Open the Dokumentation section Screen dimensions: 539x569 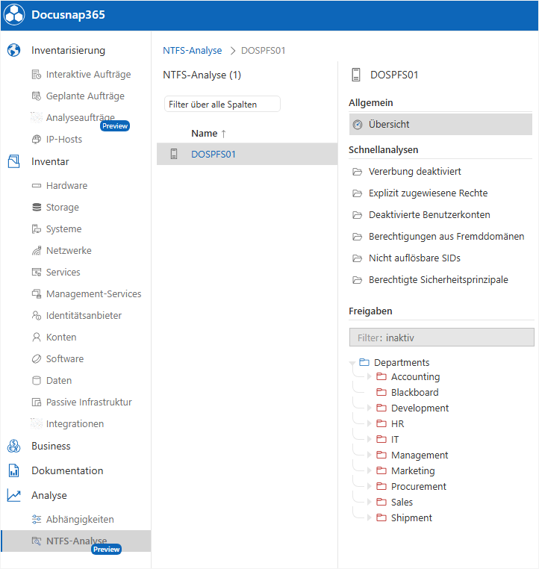point(67,470)
